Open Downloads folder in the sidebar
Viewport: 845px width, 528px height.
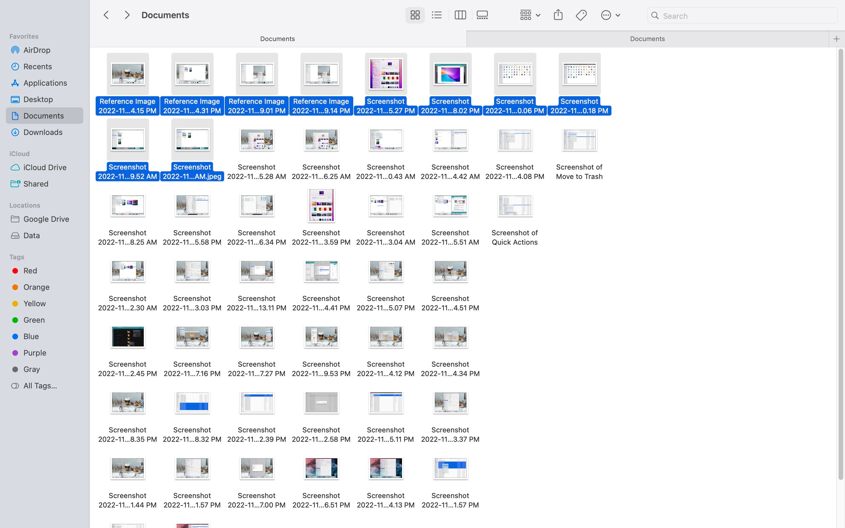point(43,132)
